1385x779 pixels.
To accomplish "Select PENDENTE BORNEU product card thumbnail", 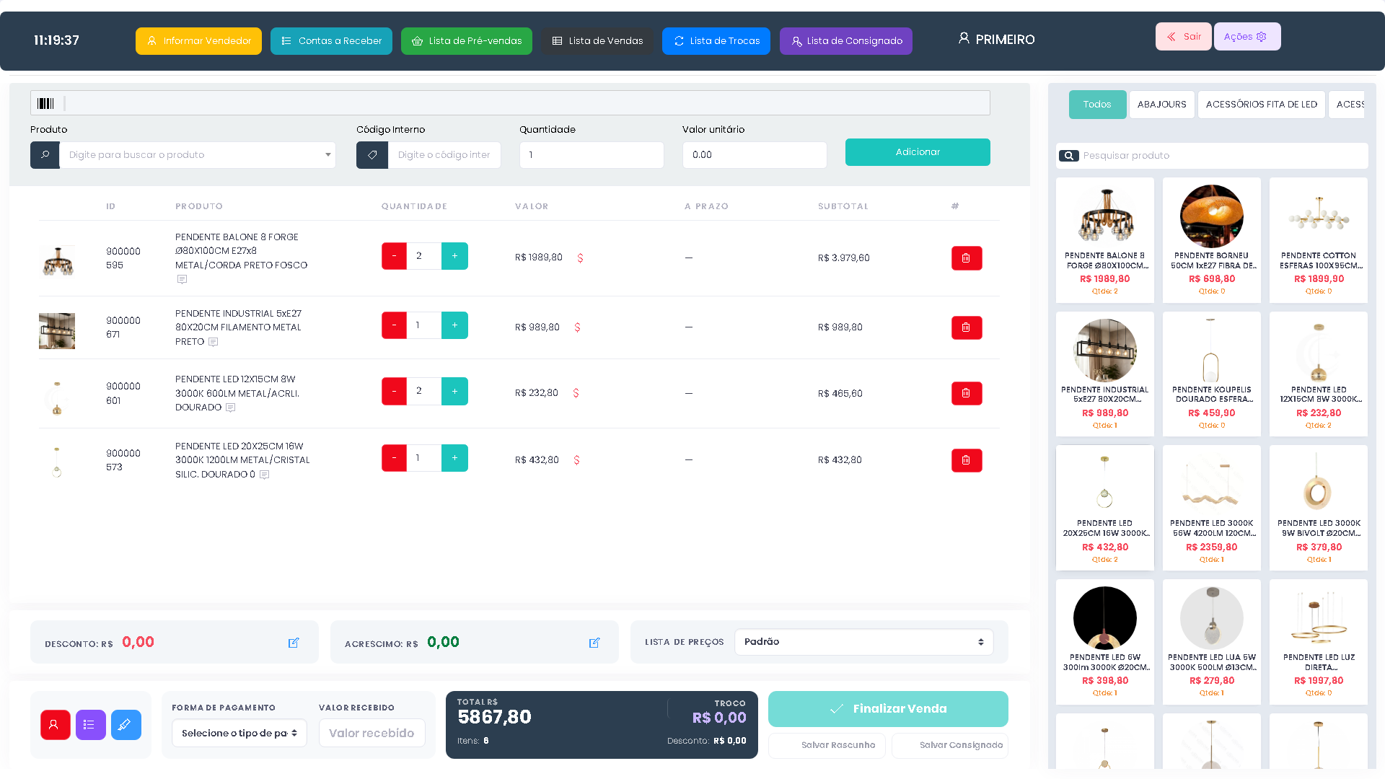I will 1212,216.
